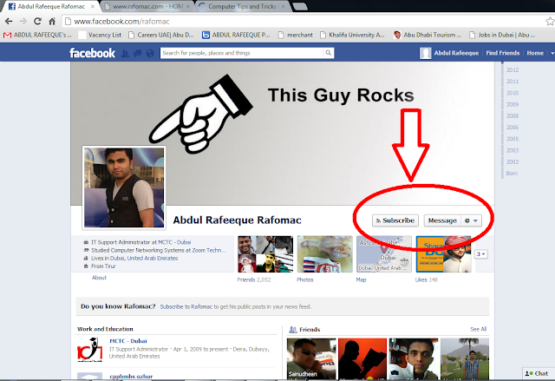555x381 pixels.
Task: Open Facebook notifications globe icon
Action: (150, 54)
